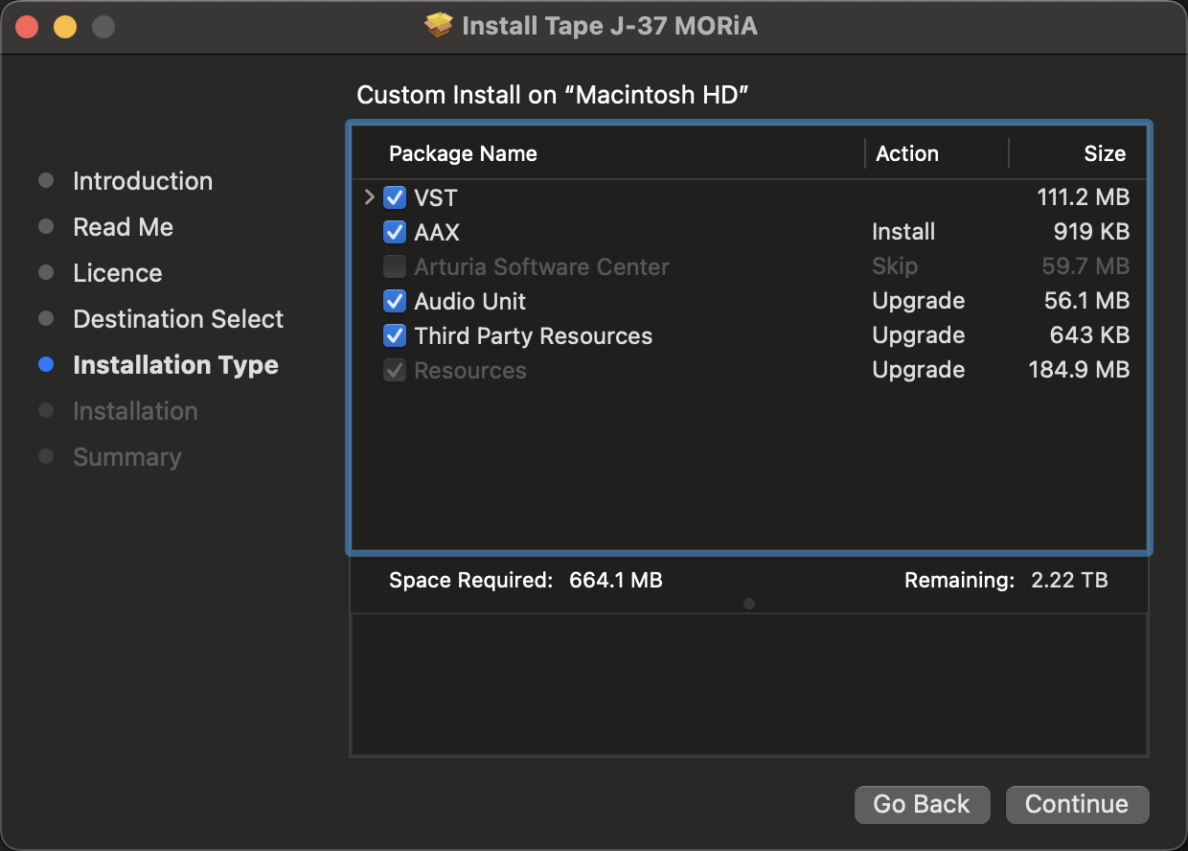This screenshot has width=1188, height=851.
Task: Click the blue Installation Type step bullet
Action: pos(46,365)
